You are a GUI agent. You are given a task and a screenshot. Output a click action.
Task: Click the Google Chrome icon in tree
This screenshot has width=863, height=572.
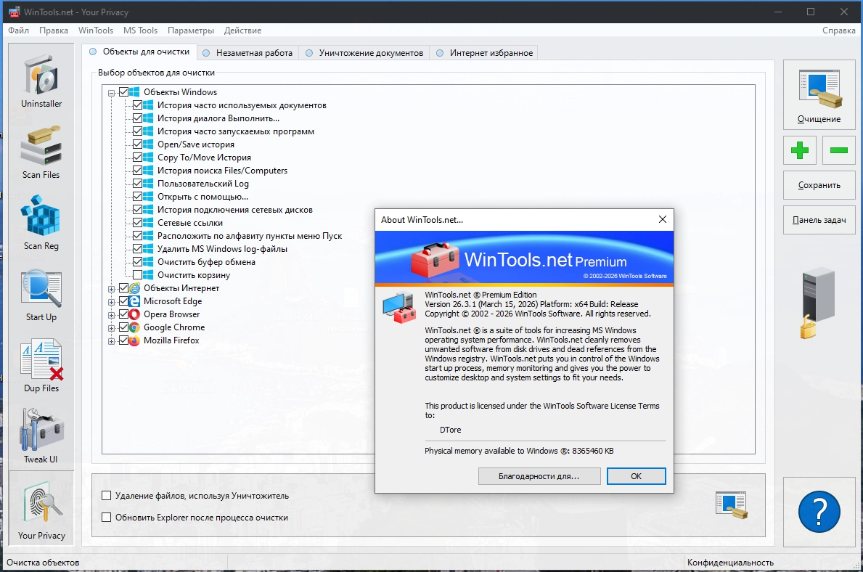point(134,327)
